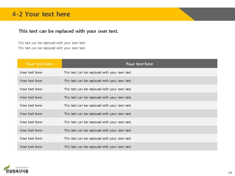235x176 pixels.
Task: Select the description text in last table row
Action: [98, 147]
